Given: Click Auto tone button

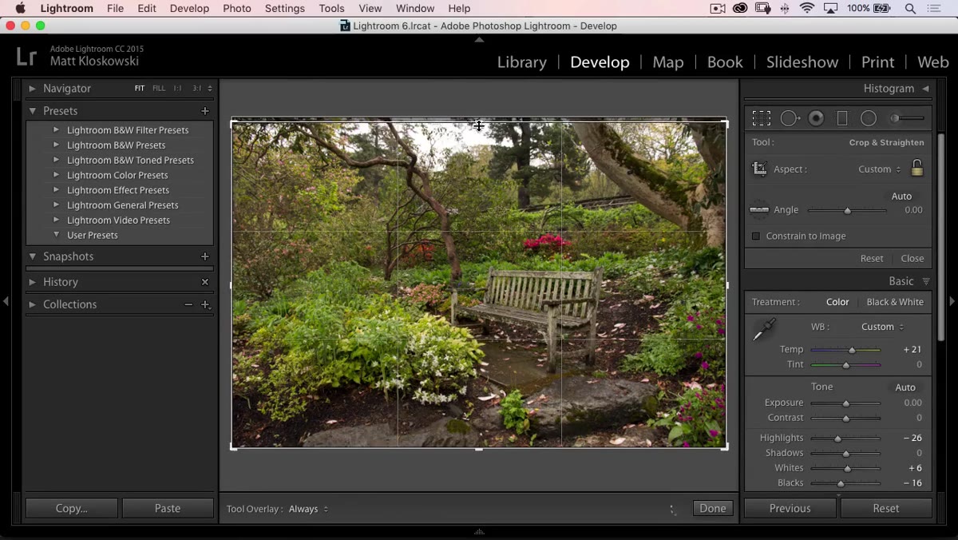Looking at the screenshot, I should 905,387.
